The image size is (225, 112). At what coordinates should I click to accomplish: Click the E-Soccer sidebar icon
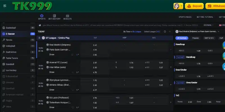(4, 34)
